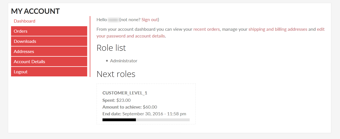Click the Amount to achieve $60.00 line
Screen dimensions: 340x139
130,107
